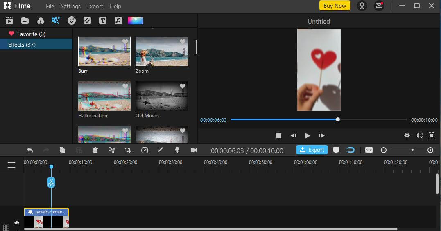Open the Media library tab icon
This screenshot has width=441, height=231.
click(x=9, y=20)
